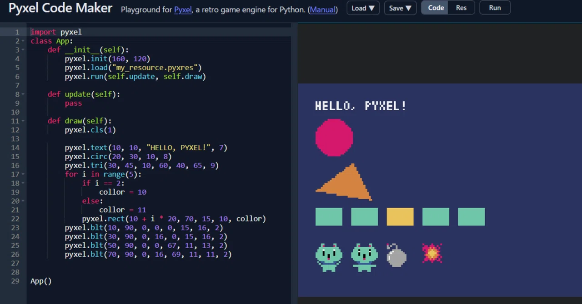Collapse the update method fold arrow
Screen dimensions: 582x304
tap(23, 94)
